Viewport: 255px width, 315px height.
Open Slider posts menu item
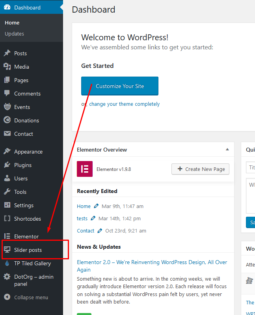pyautogui.click(x=28, y=250)
